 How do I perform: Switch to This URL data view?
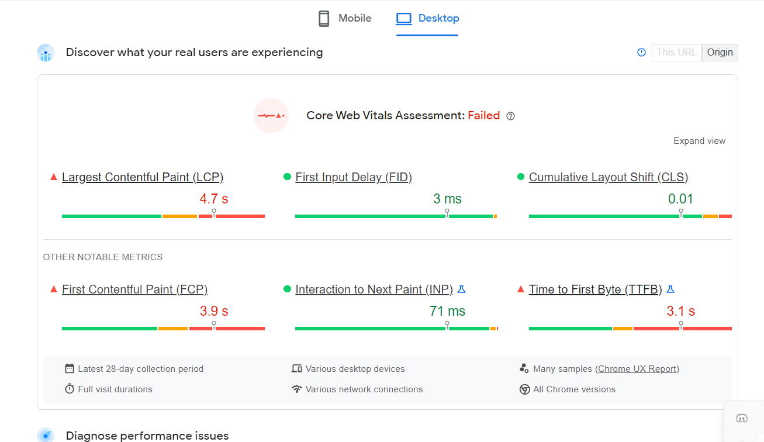coord(676,53)
